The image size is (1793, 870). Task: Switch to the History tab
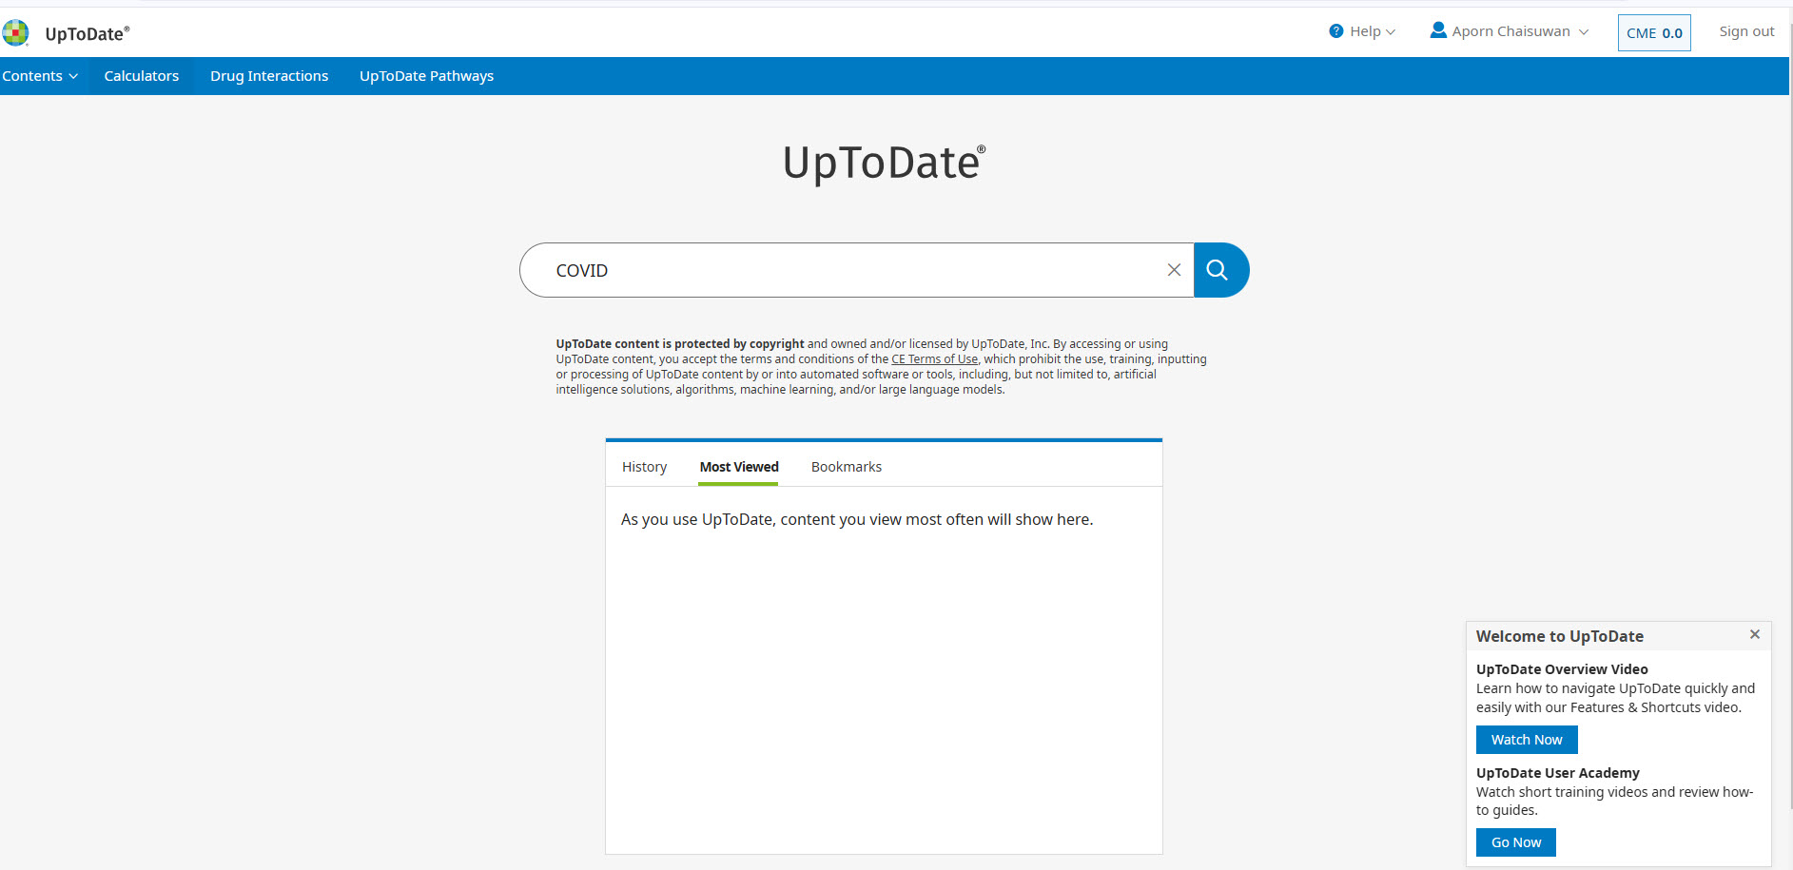(x=644, y=467)
